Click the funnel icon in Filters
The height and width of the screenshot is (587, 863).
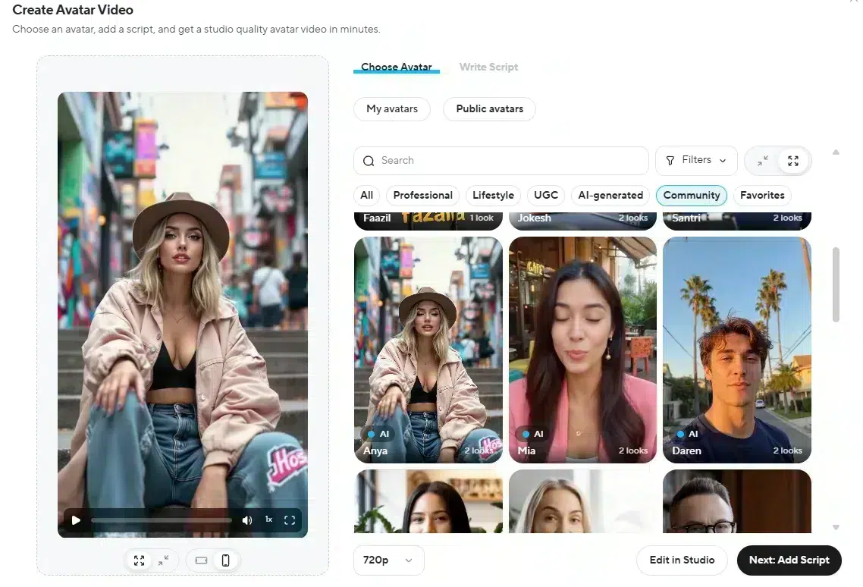coord(670,161)
